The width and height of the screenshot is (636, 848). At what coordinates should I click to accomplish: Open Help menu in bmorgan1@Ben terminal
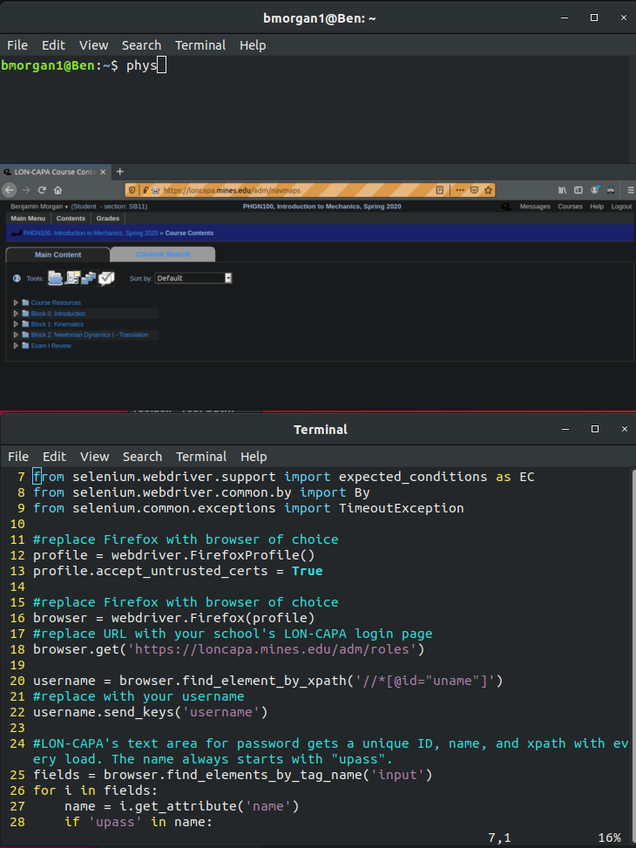coord(253,45)
